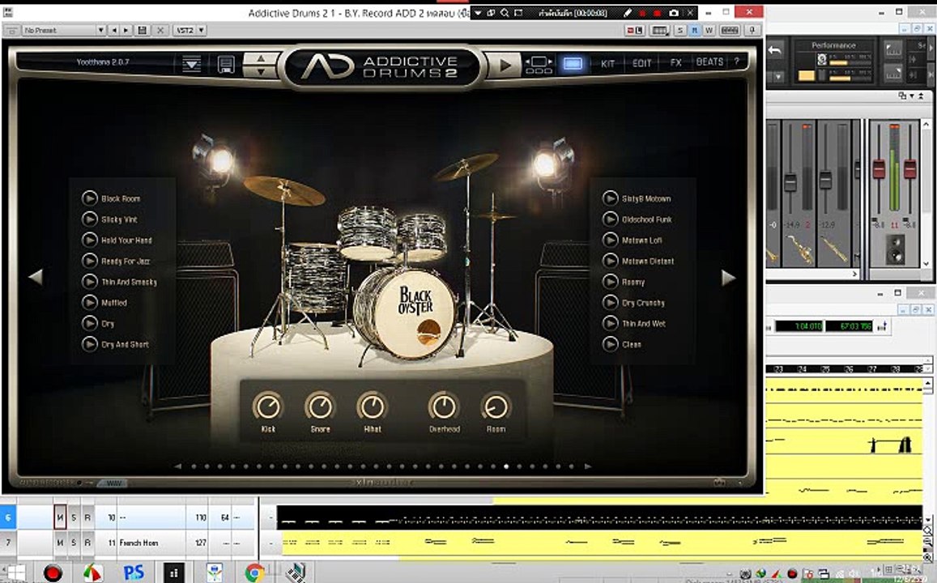
Task: Step to the next preset with up arrow
Action: click(x=261, y=58)
